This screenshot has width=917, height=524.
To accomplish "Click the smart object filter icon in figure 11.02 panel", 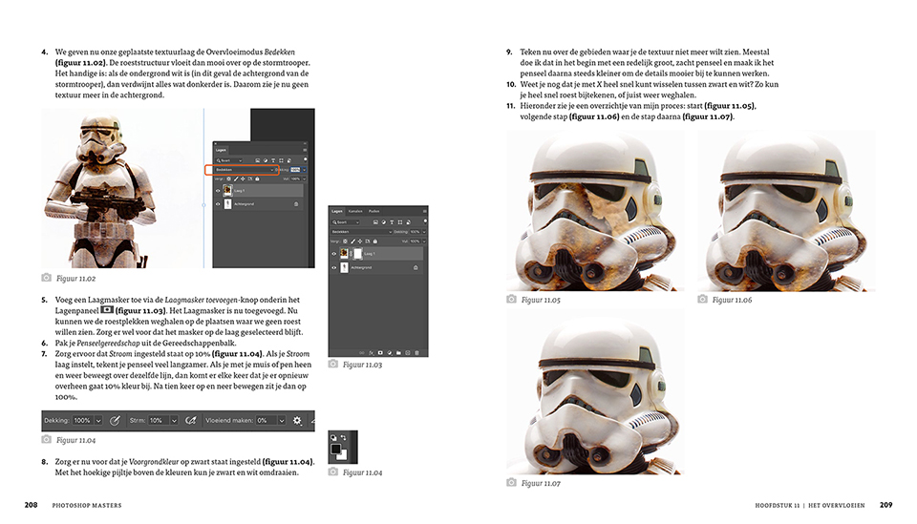I will (x=288, y=160).
